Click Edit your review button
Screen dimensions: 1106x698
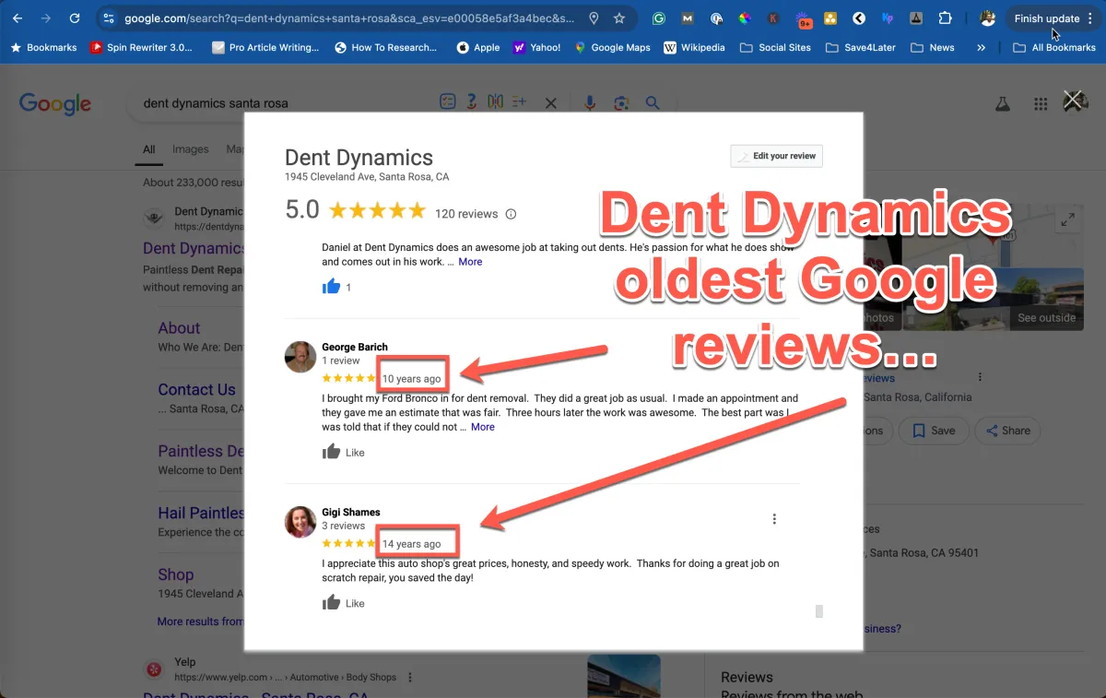[x=776, y=156]
